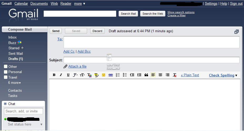
Task: Click the star beside Starred
Action: [x=22, y=48]
